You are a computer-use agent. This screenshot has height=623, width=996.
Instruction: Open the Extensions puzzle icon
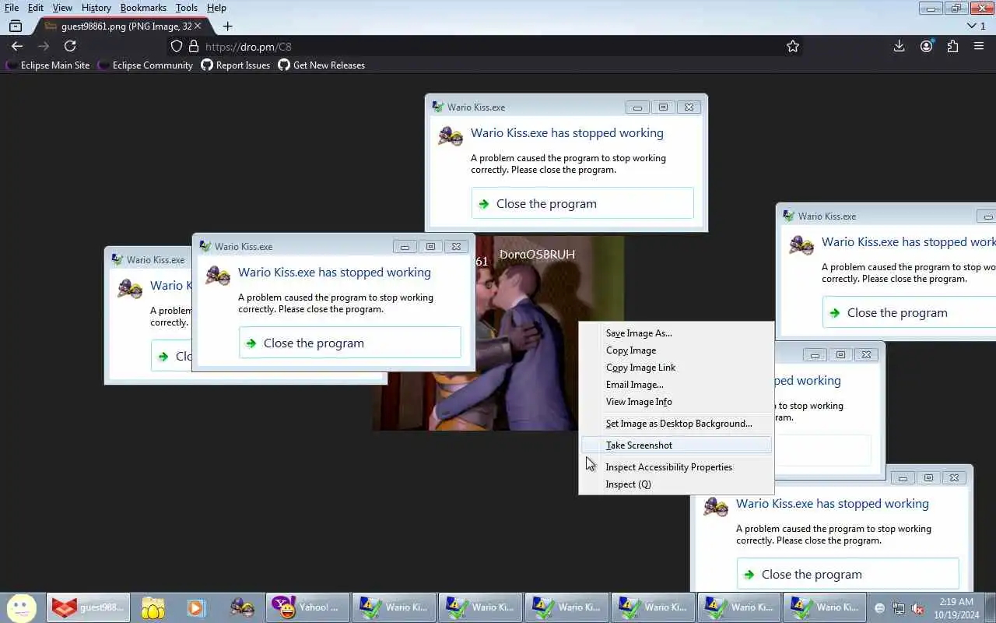tap(952, 47)
